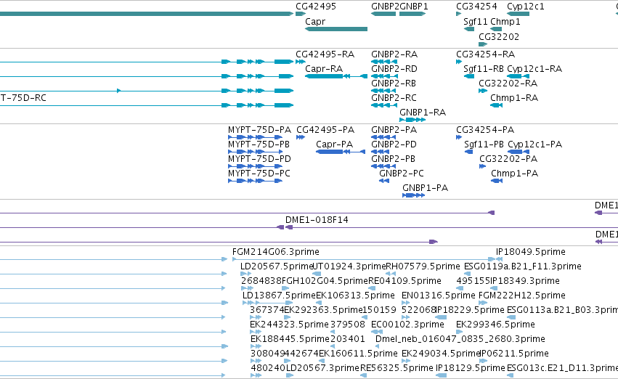Click the CG32202 gene label
Image resolution: width=618 pixels, height=379 pixels.
coord(499,36)
